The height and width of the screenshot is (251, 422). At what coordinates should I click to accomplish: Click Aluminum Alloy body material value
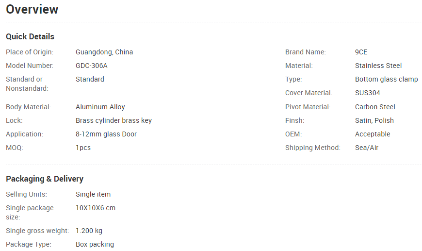100,107
